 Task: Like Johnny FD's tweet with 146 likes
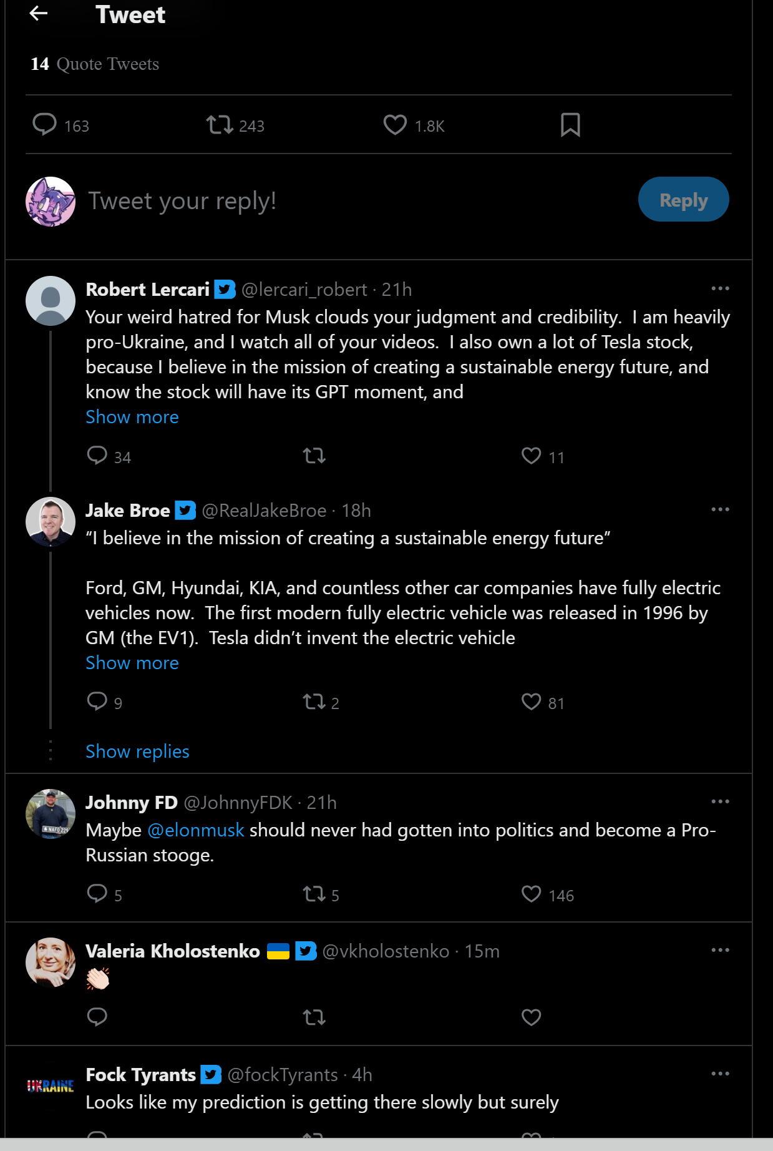531,894
